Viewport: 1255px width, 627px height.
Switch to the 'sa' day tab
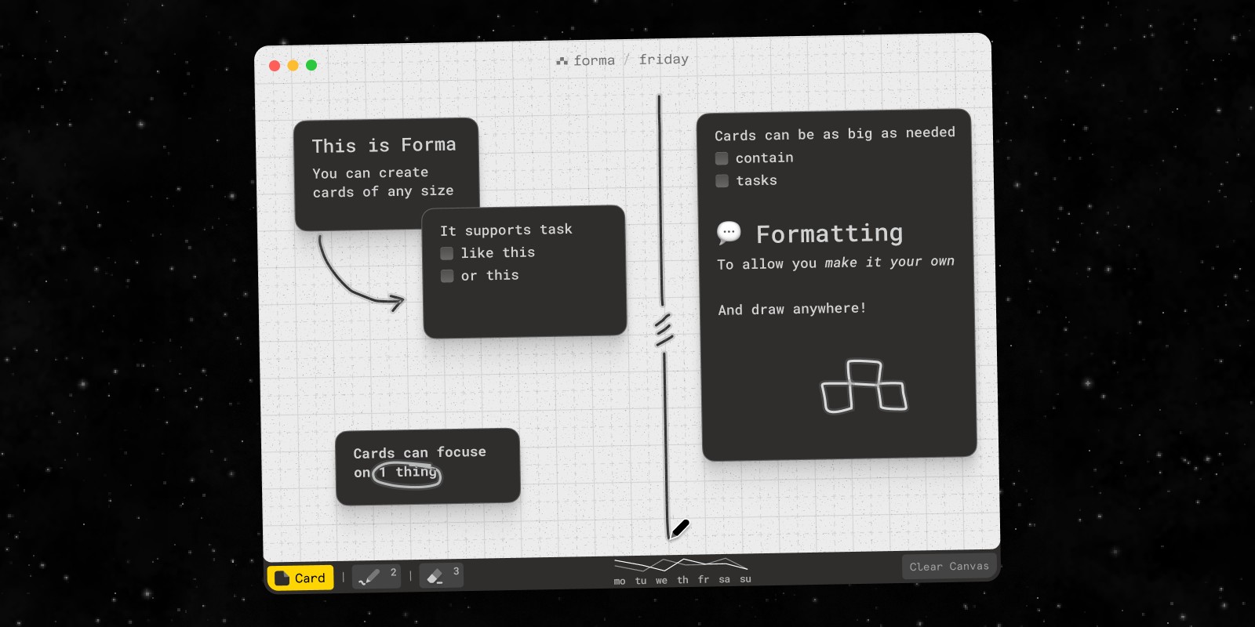coord(724,579)
